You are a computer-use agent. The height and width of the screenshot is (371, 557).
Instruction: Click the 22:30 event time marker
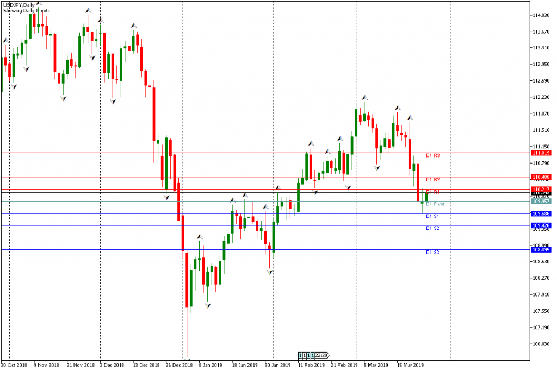coord(321,355)
